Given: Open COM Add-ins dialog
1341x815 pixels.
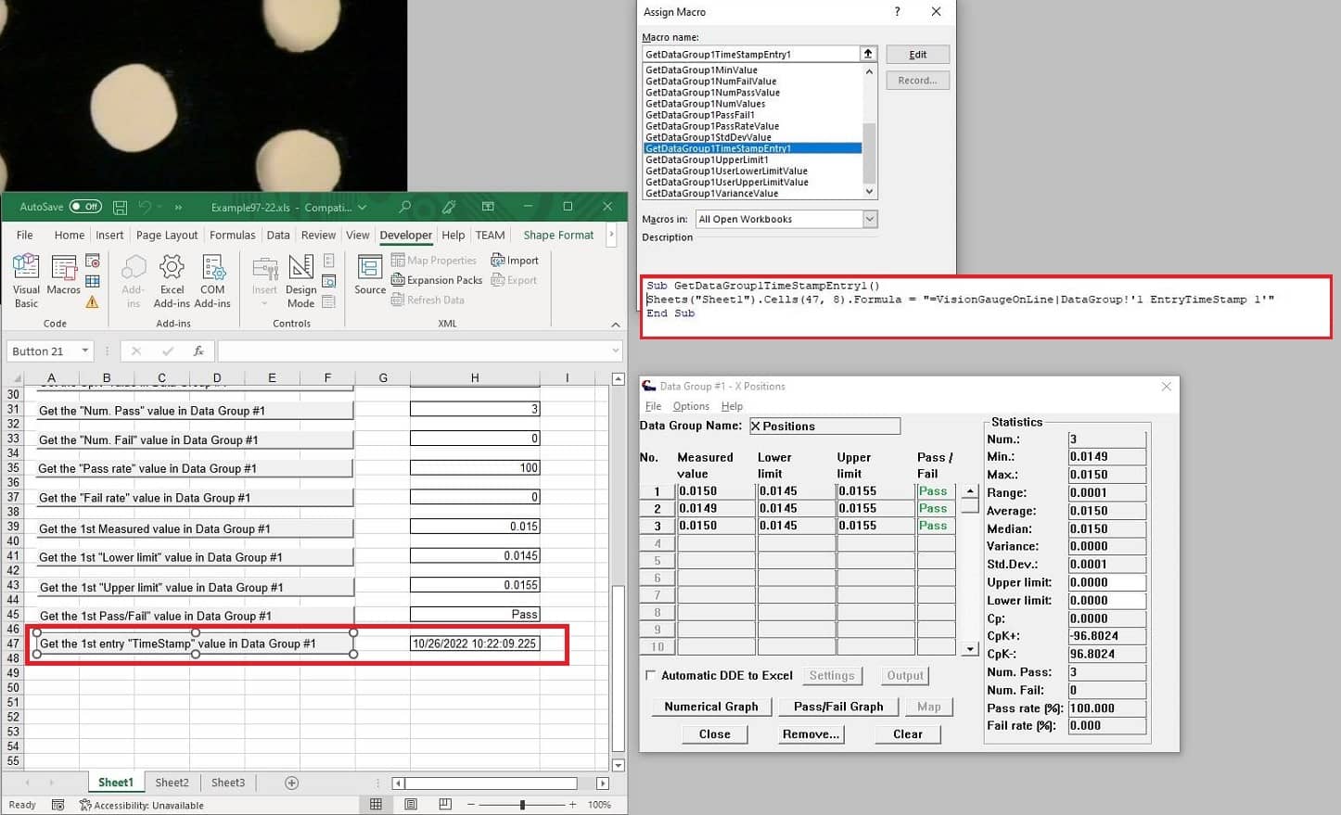Looking at the screenshot, I should coord(212,280).
